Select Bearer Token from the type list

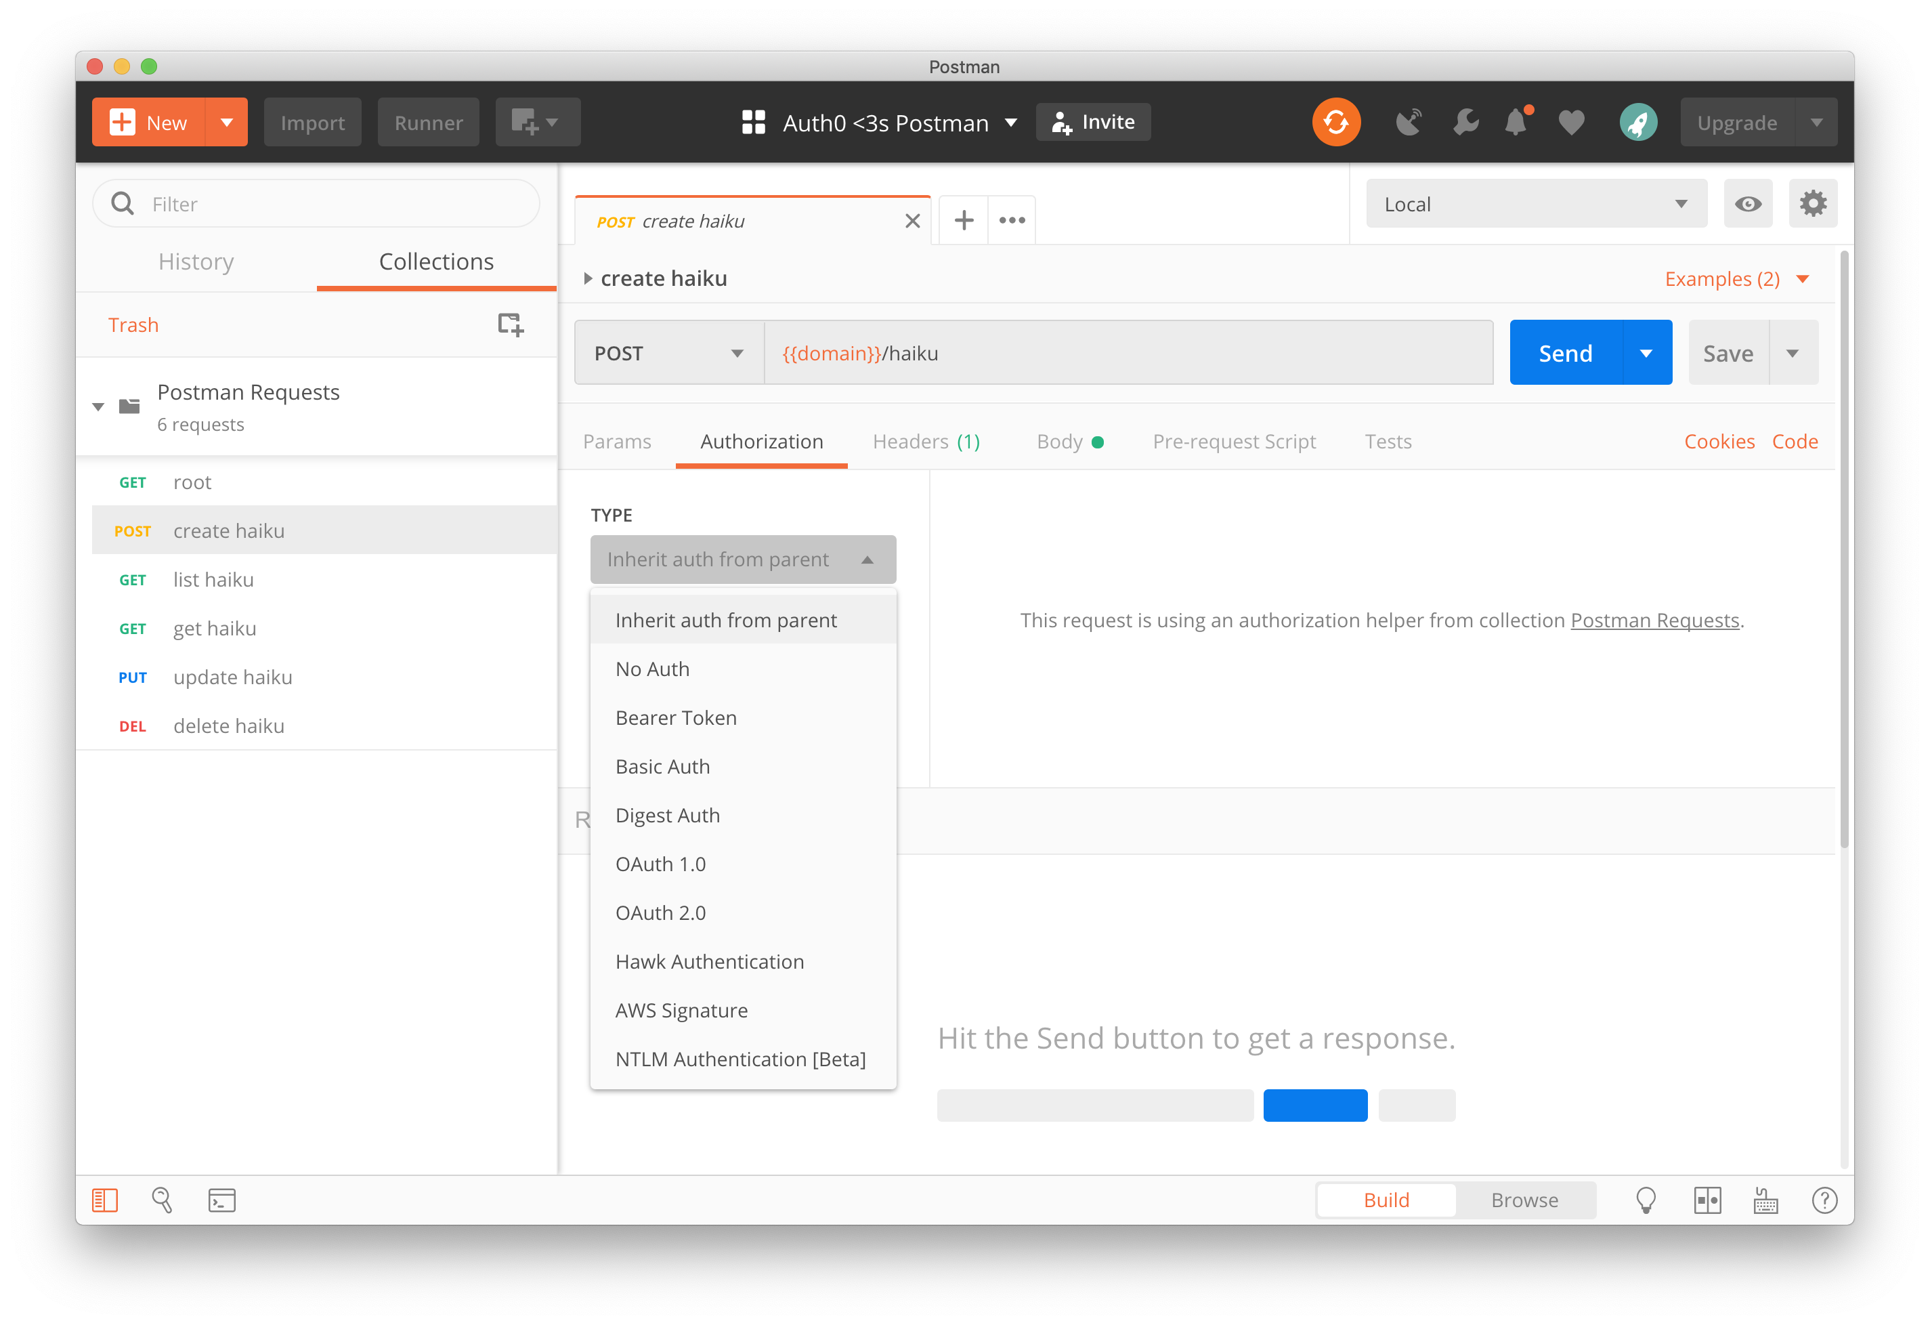coord(676,718)
